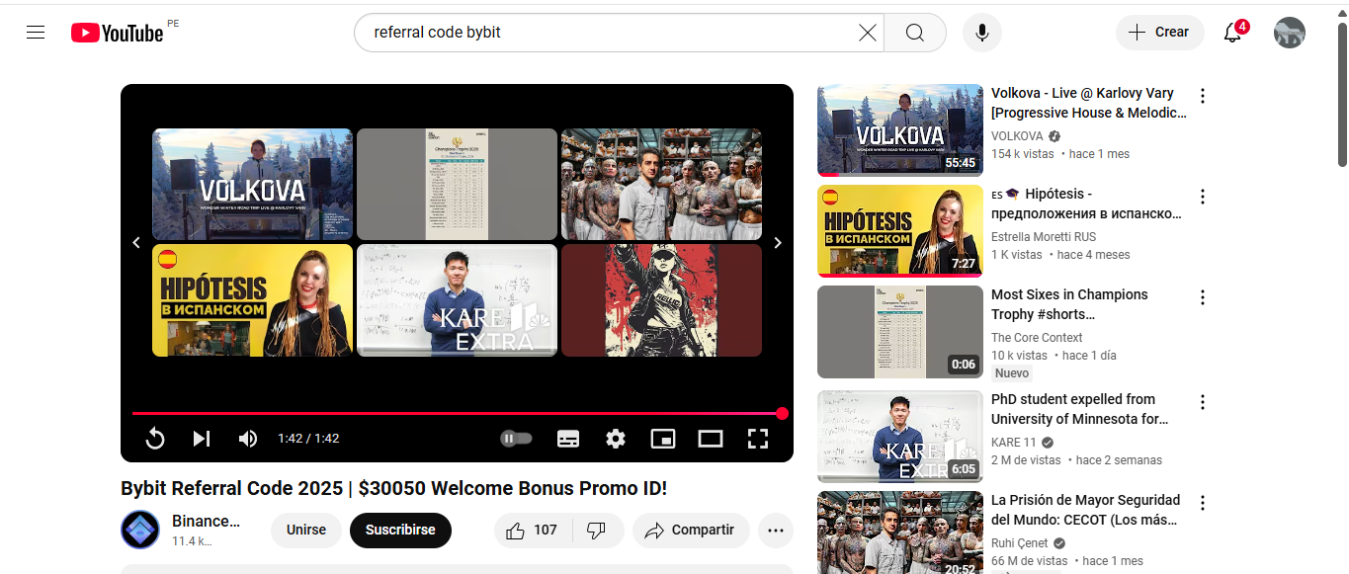1349x574 pixels.
Task: Open 'PhD student expelled' video title
Action: 1081,409
